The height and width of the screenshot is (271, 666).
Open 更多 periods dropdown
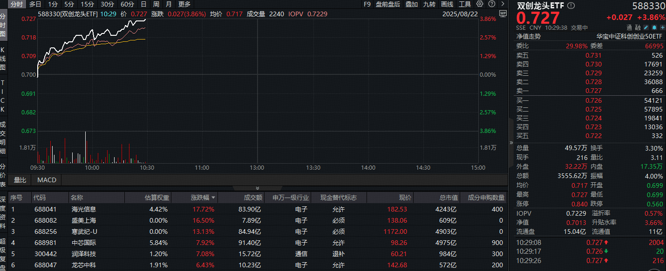(184, 4)
